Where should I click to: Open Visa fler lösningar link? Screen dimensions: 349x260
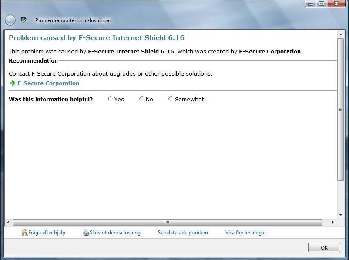tap(246, 233)
